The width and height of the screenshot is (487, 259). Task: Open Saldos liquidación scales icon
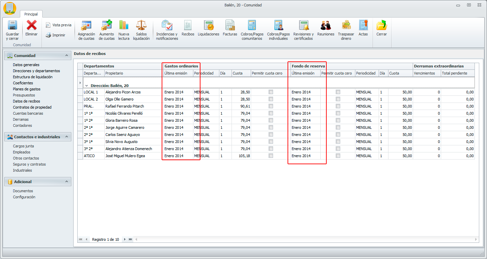point(141,25)
